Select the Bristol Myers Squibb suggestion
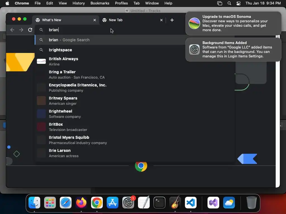This screenshot has width=286, height=214. click(x=135, y=140)
